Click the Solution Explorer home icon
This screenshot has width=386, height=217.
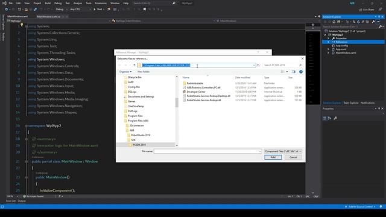click(334, 22)
